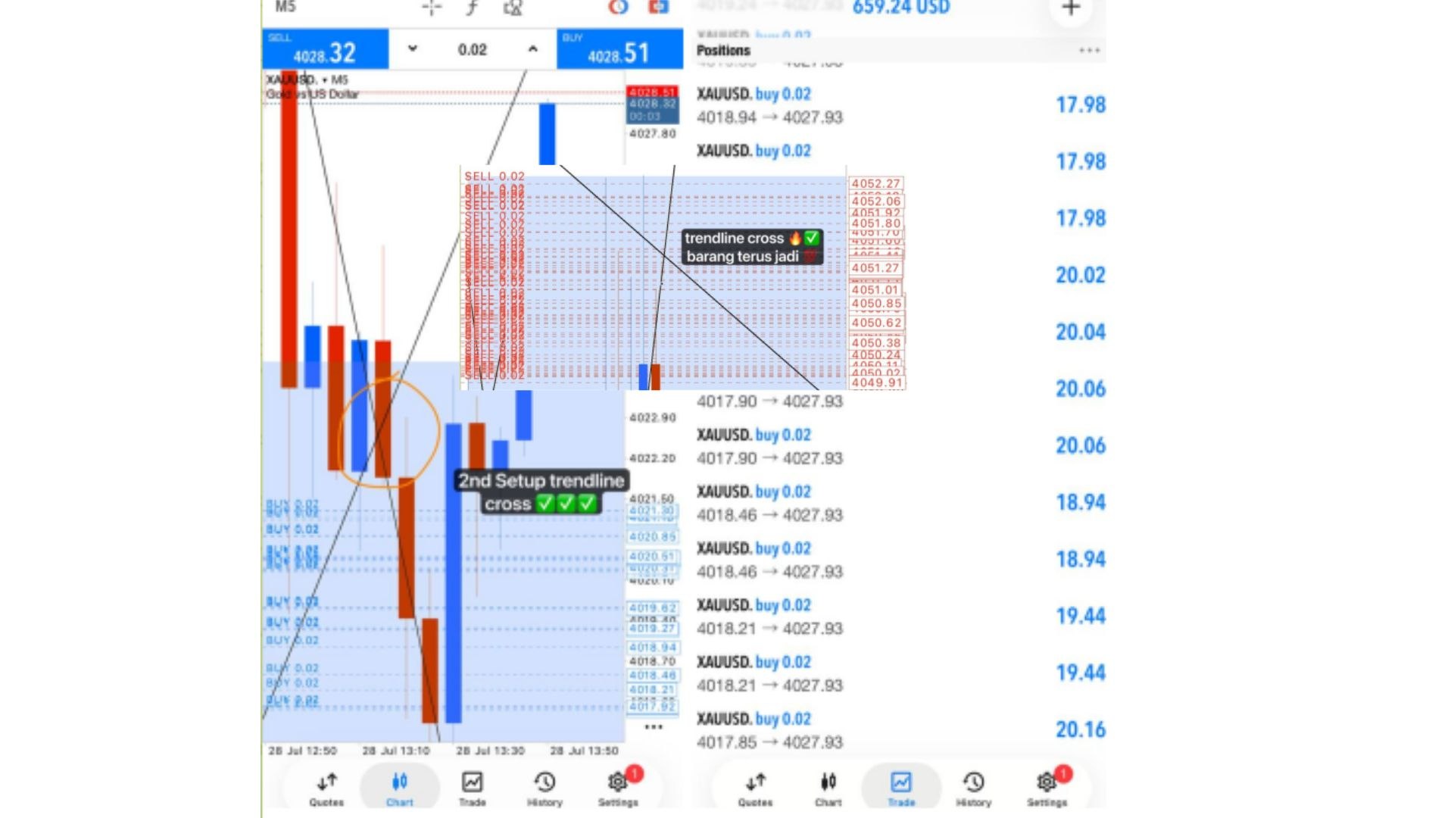This screenshot has height=818, width=1454.
Task: Tap the 20.16 profit value
Action: coord(1081,729)
